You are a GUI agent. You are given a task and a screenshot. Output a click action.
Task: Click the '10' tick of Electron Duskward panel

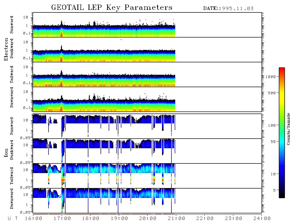click(26, 42)
